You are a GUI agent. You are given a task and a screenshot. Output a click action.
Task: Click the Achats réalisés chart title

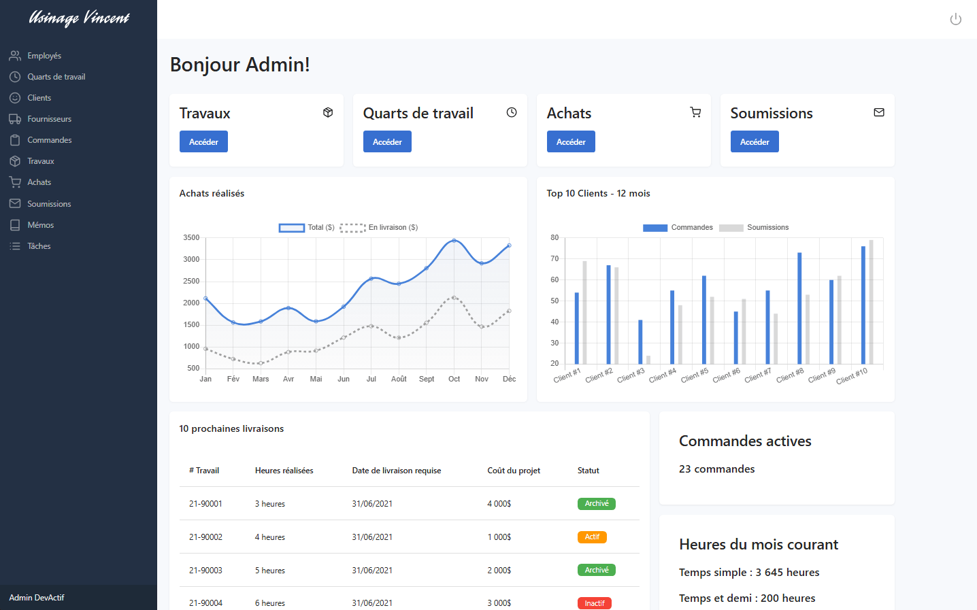click(212, 193)
